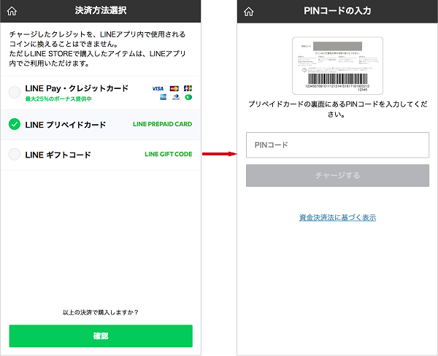Click home icon on PIN code screen
Viewport: 438px width, 356px height.
pos(248,12)
